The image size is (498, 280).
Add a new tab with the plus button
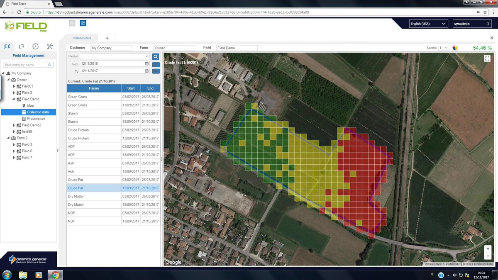[x=107, y=38]
